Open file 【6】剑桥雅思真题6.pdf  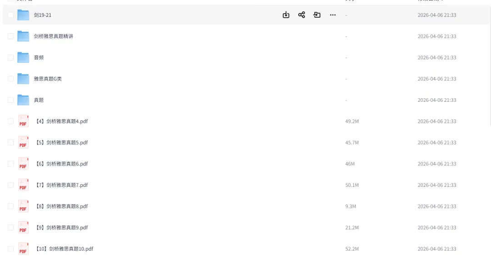click(61, 164)
